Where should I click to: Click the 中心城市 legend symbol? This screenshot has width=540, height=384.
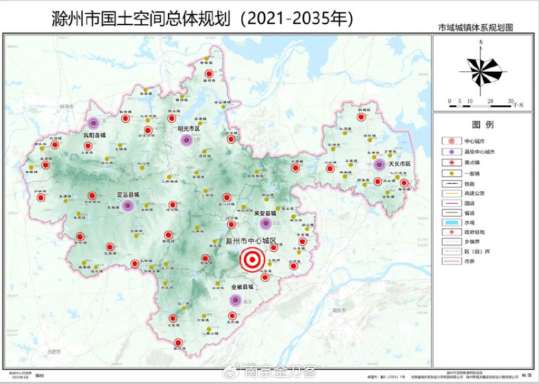450,141
